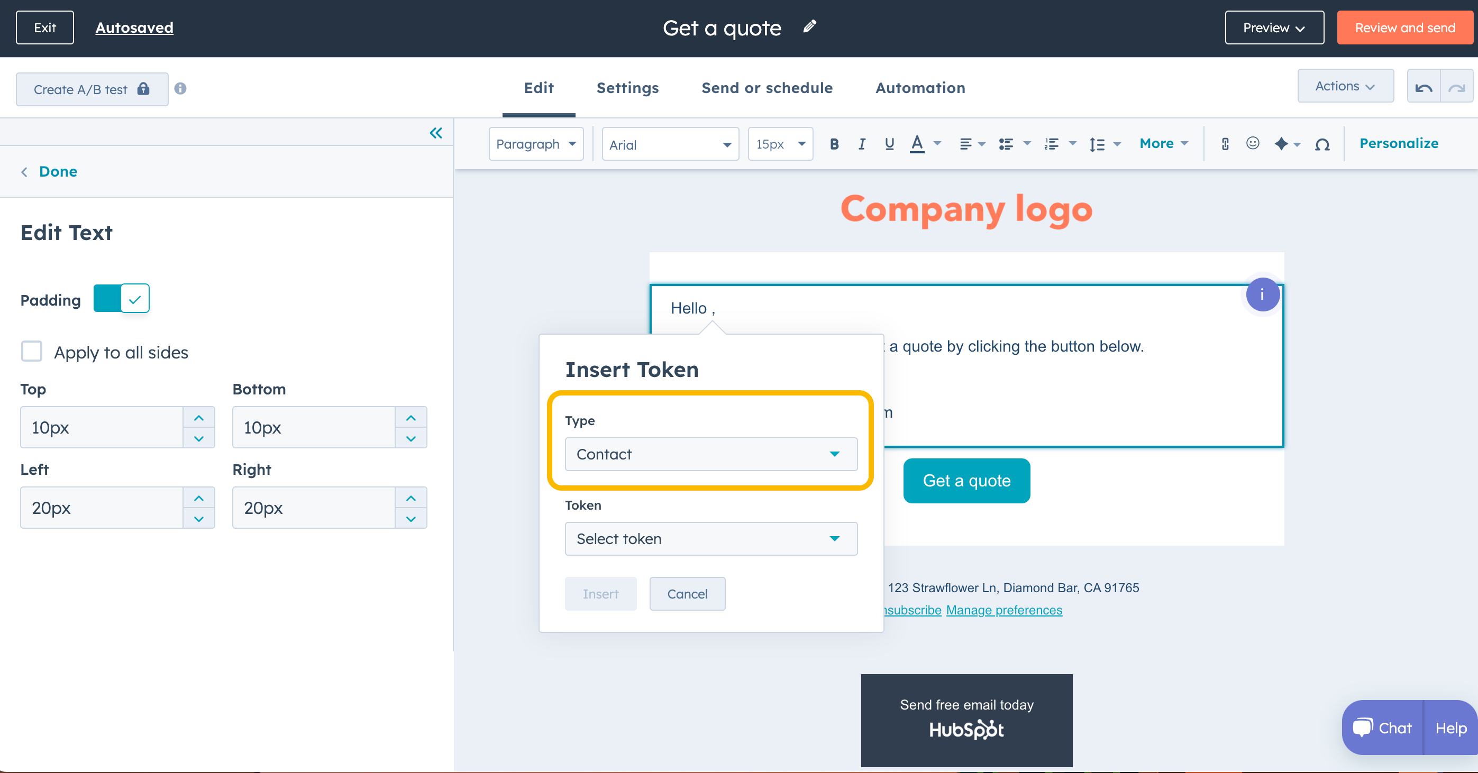Increase the Top padding value
The image size is (1478, 773).
pyautogui.click(x=198, y=418)
